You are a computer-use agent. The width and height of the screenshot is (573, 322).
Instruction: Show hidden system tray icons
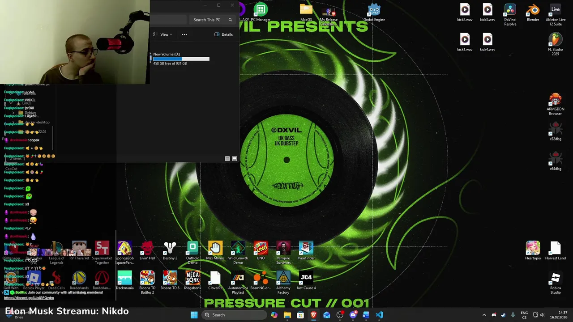(x=484, y=315)
